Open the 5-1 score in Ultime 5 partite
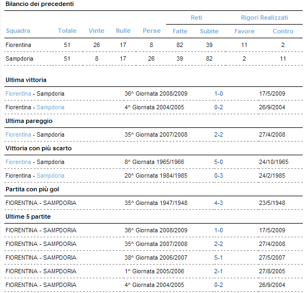306x293 pixels. pos(219,257)
